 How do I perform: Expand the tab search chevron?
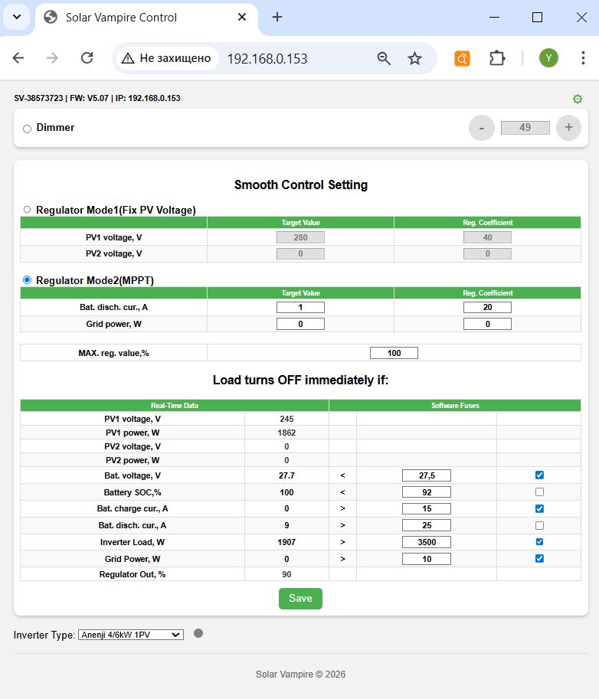(17, 17)
